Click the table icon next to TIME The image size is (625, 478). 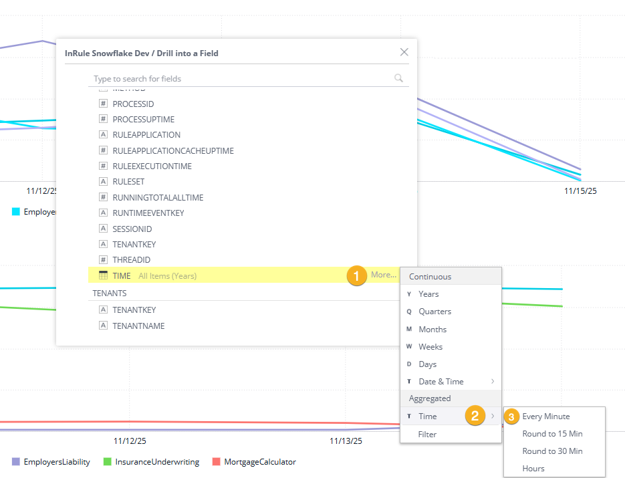(x=103, y=275)
